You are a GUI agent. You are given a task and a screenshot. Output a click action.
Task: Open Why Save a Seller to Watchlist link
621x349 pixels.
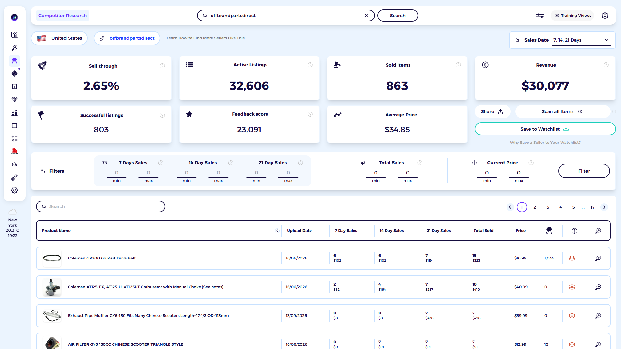pos(545,143)
